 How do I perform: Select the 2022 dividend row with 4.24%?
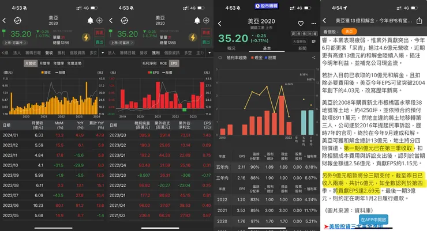pyautogui.click(x=267, y=199)
